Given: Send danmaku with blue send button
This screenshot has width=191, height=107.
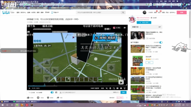Looking at the screenshot, I should [123, 92].
